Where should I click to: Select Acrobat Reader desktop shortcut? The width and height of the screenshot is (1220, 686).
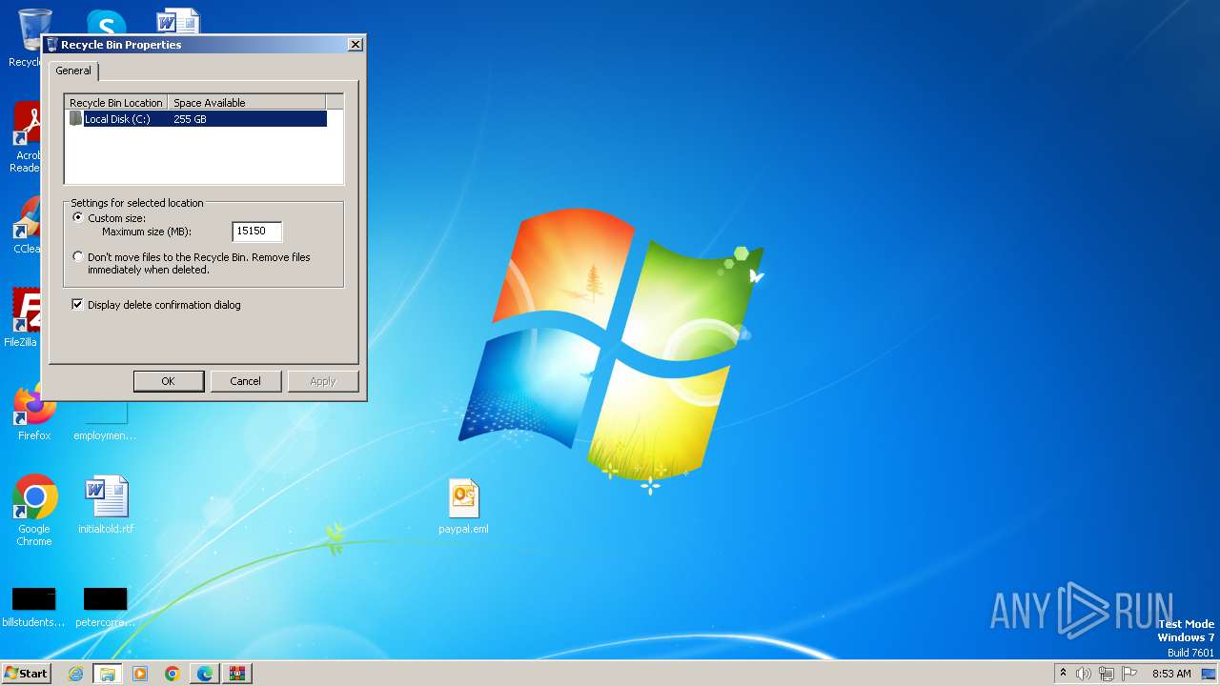point(26,138)
